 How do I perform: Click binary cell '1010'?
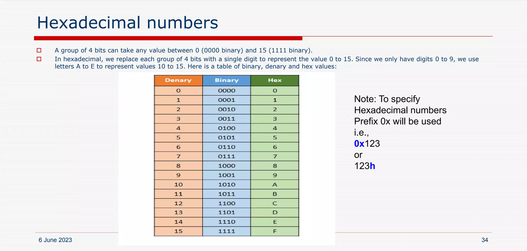pyautogui.click(x=227, y=185)
